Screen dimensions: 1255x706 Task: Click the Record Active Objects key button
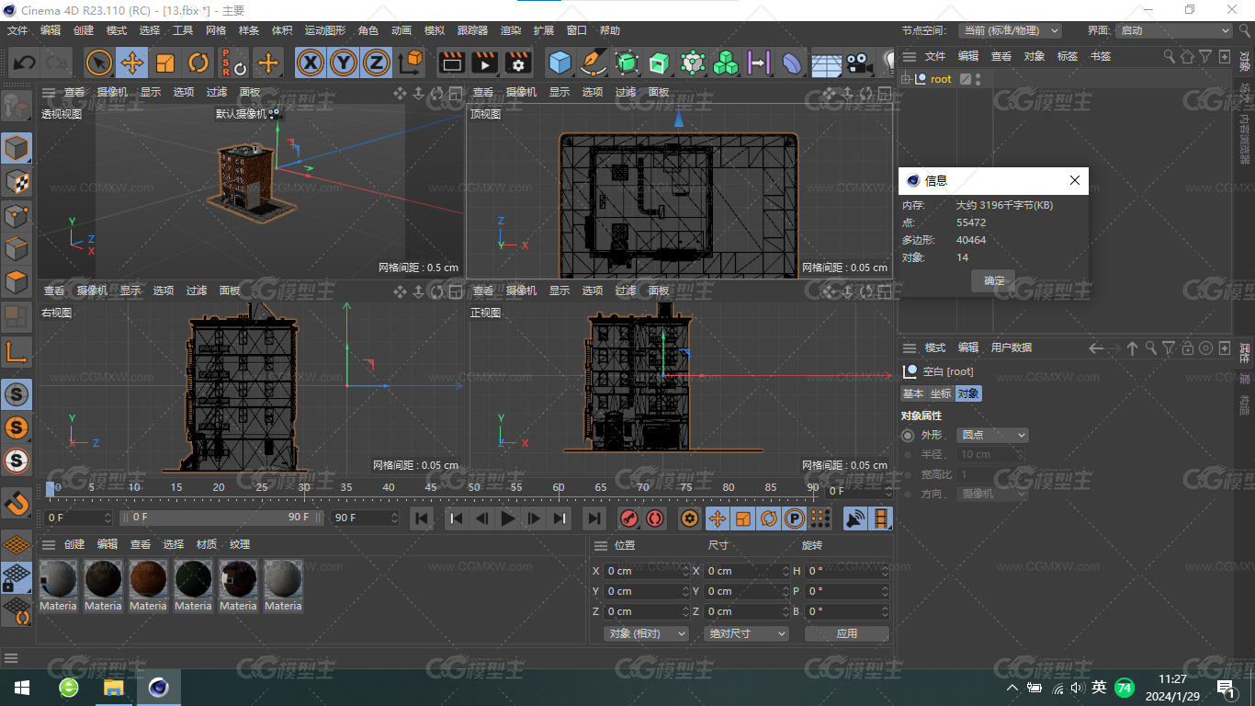(628, 518)
